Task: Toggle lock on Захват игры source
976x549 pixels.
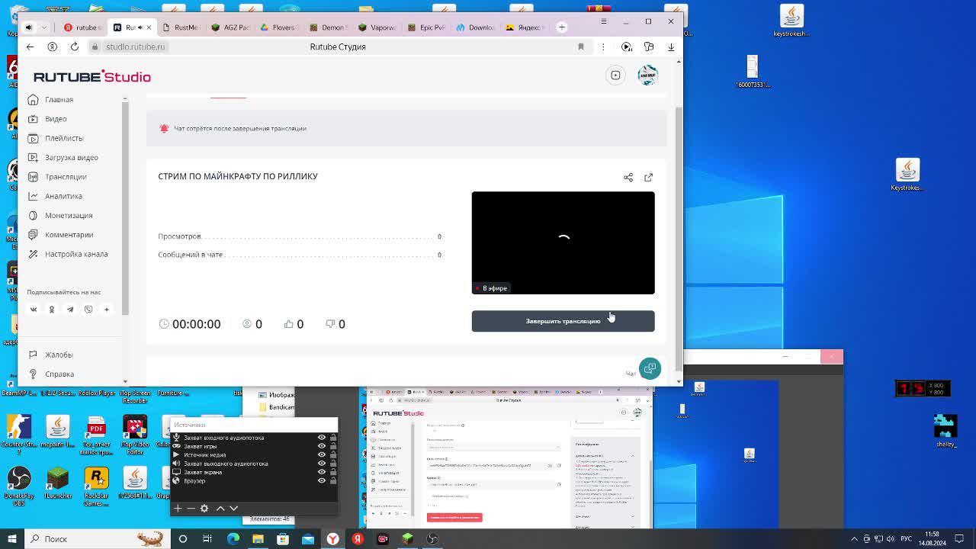Action: pyautogui.click(x=332, y=446)
